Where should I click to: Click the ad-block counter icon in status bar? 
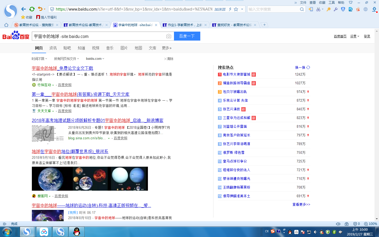coord(356,224)
